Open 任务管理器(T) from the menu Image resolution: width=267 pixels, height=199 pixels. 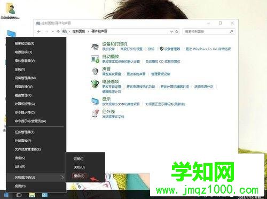25,132
